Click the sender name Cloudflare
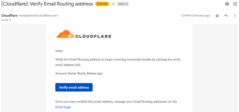Screen dimensions: 239x112 coord(9,16)
